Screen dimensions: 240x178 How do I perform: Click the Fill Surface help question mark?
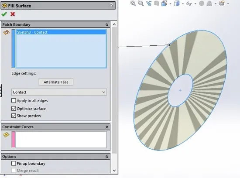coord(112,6)
